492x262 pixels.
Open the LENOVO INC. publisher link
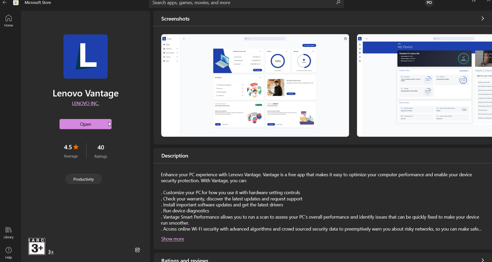86,103
